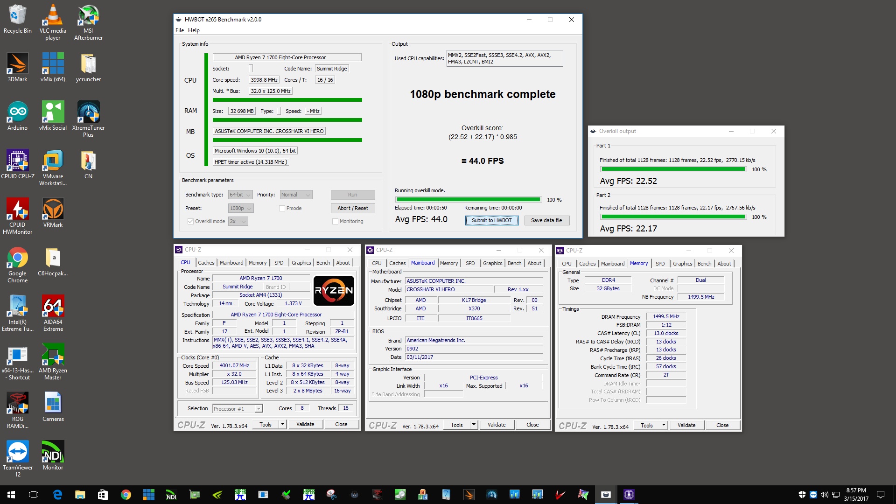Viewport: 896px width, 504px height.
Task: Open About tab in CPU-Z Mainboard window
Action: [534, 263]
